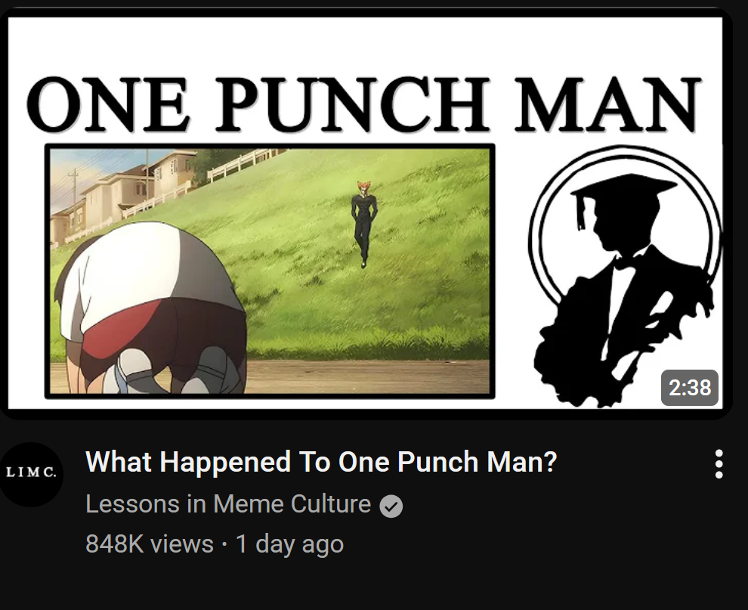The height and width of the screenshot is (610, 748).
Task: Click the houses in the anime scene
Action: (122, 194)
